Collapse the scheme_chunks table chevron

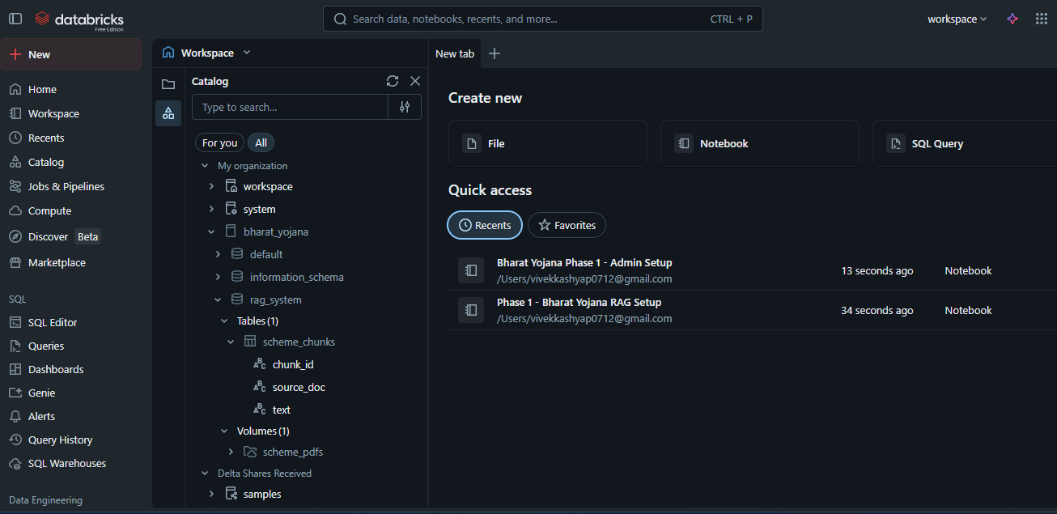coord(231,342)
